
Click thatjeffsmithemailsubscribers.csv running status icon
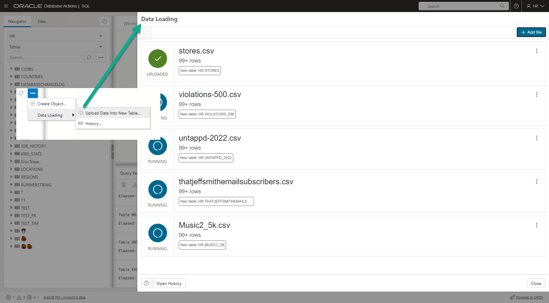(x=158, y=189)
